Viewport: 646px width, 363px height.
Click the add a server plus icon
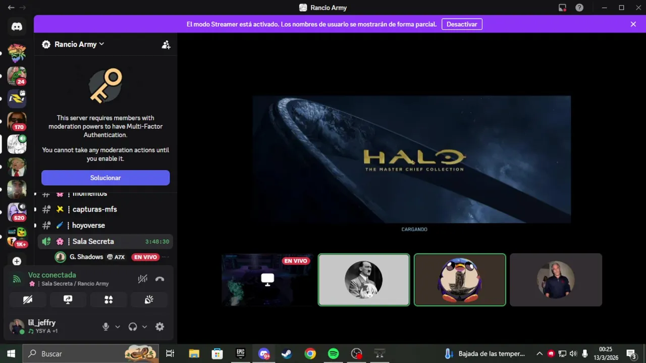click(x=17, y=261)
